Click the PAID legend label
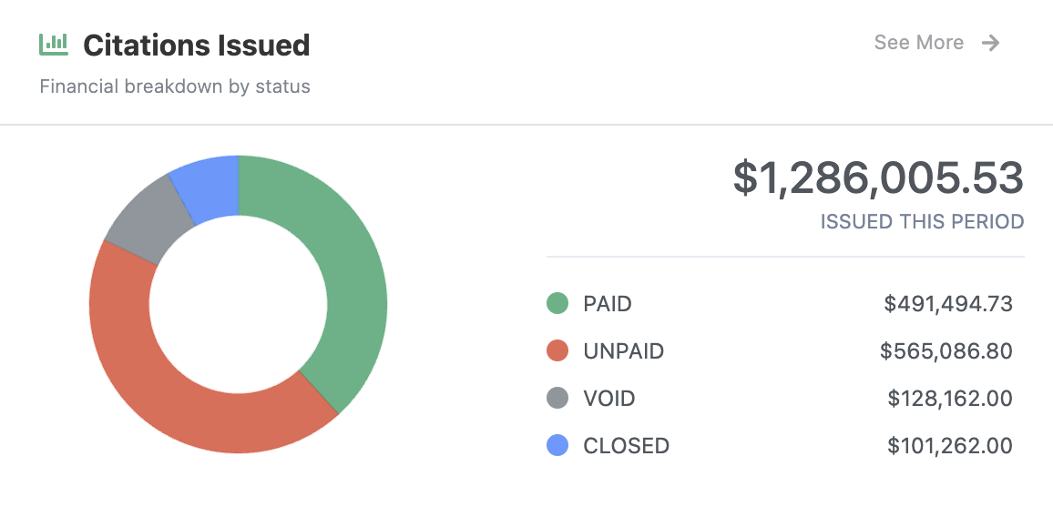 [x=608, y=304]
